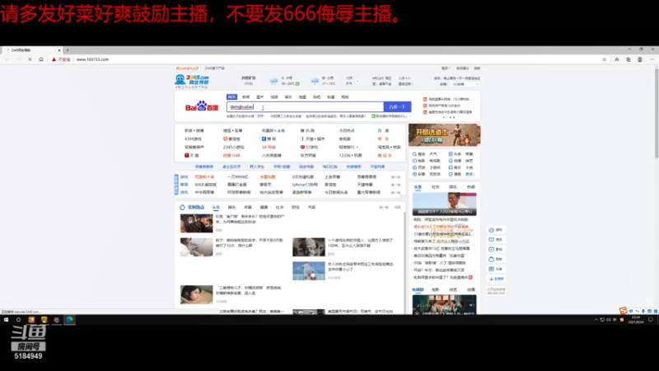
Task: Open the Collections icon in toolbar
Action: pos(629,59)
